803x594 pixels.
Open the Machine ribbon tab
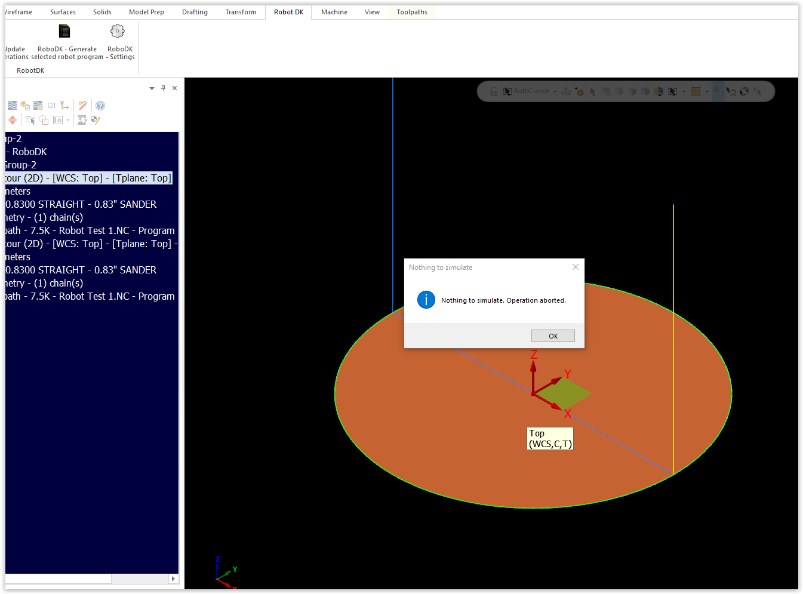click(x=334, y=12)
